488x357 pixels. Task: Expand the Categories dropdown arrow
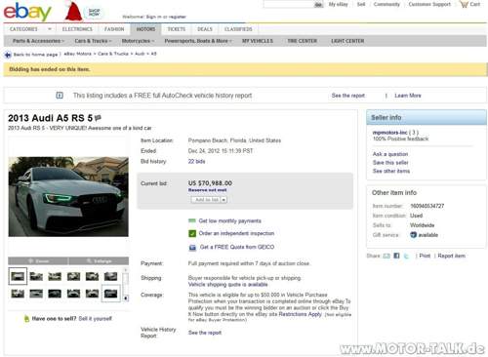tap(50, 29)
